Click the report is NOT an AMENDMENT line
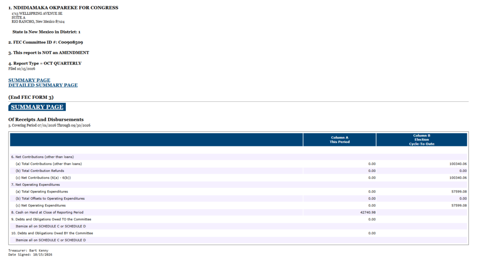Screen dimensions: 489x258 49,53
